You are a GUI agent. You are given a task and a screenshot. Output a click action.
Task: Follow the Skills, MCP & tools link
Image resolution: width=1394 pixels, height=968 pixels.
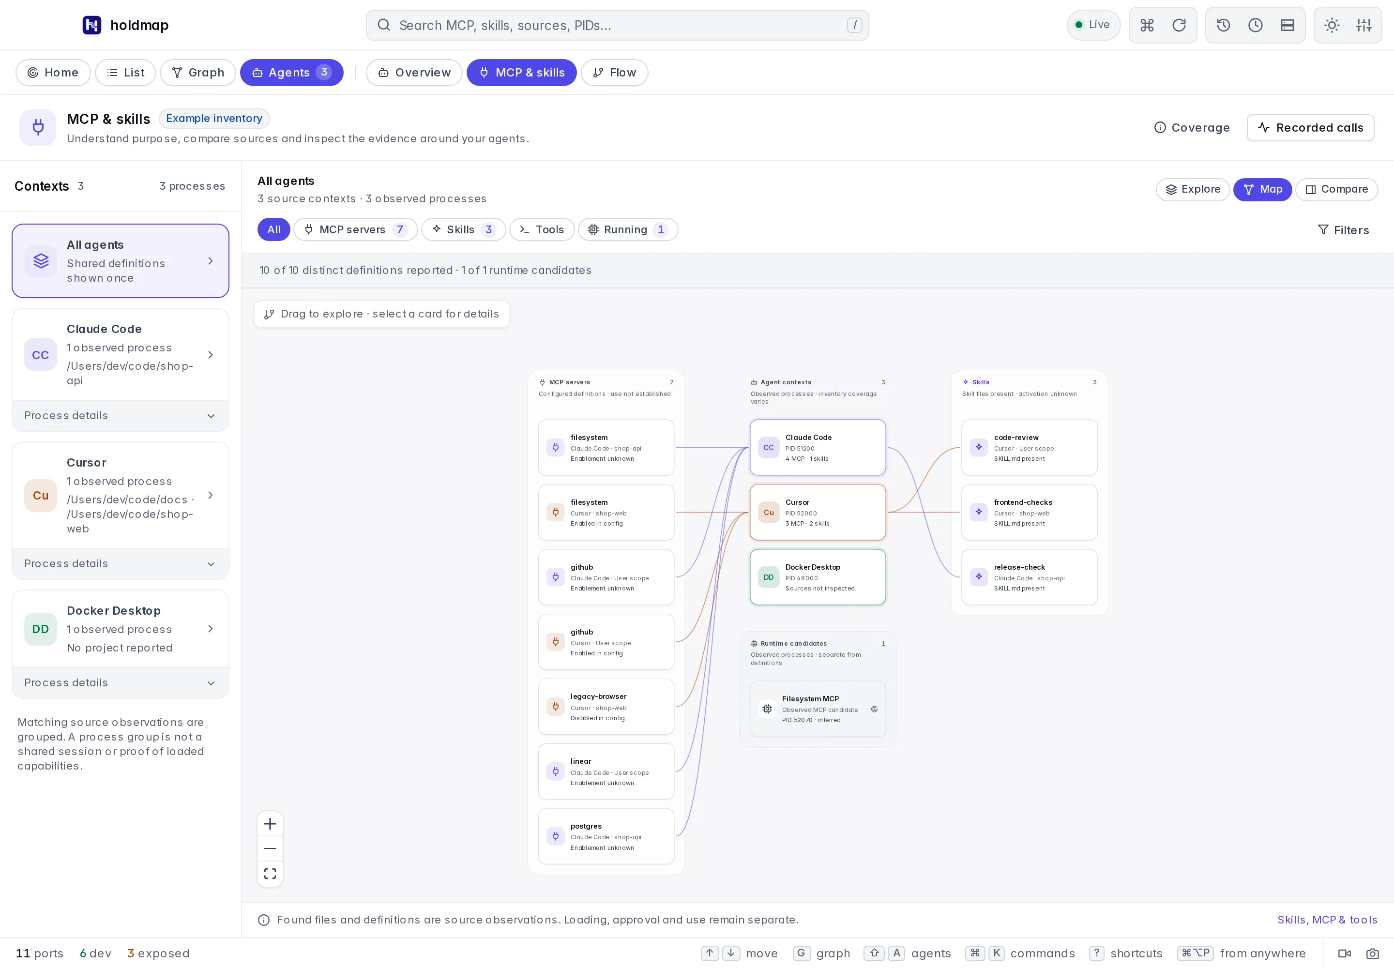click(1327, 920)
